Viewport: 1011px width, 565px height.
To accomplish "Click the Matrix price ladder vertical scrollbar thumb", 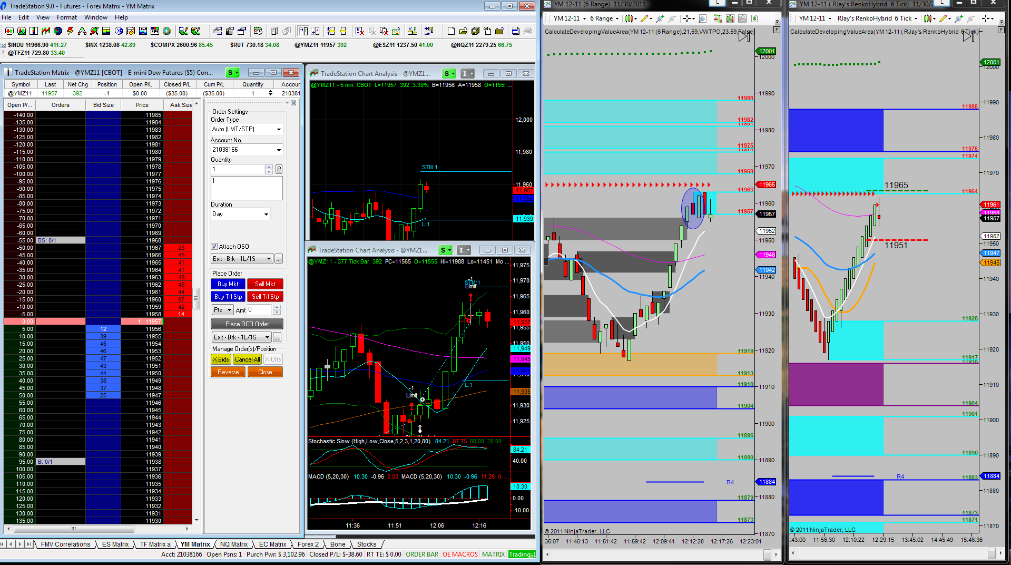I will [197, 298].
